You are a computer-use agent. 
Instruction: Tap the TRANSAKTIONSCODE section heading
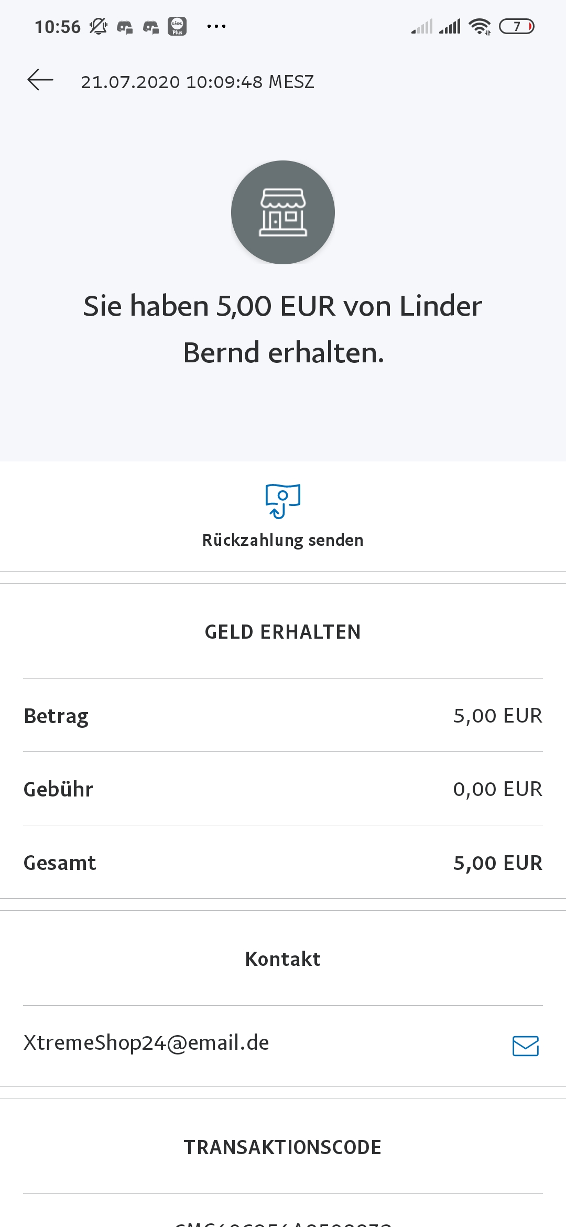283,1147
